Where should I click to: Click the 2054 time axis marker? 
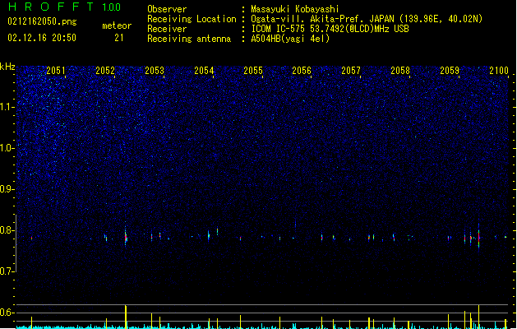pyautogui.click(x=204, y=70)
